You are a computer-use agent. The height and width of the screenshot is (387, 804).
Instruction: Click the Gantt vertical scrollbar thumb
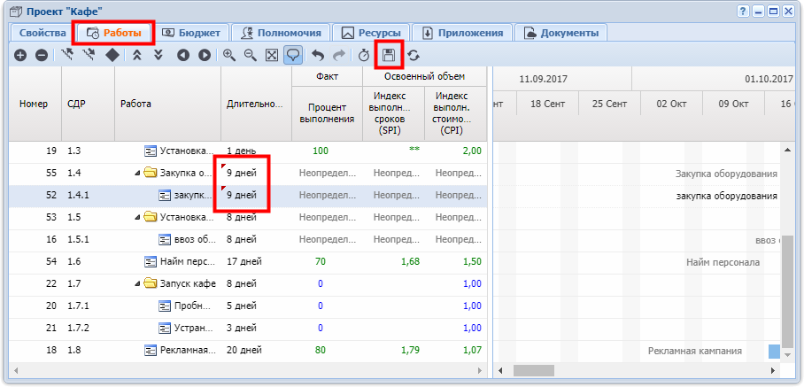[x=787, y=291]
